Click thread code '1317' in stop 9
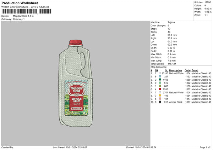The image size is (213, 150). coord(188,99)
